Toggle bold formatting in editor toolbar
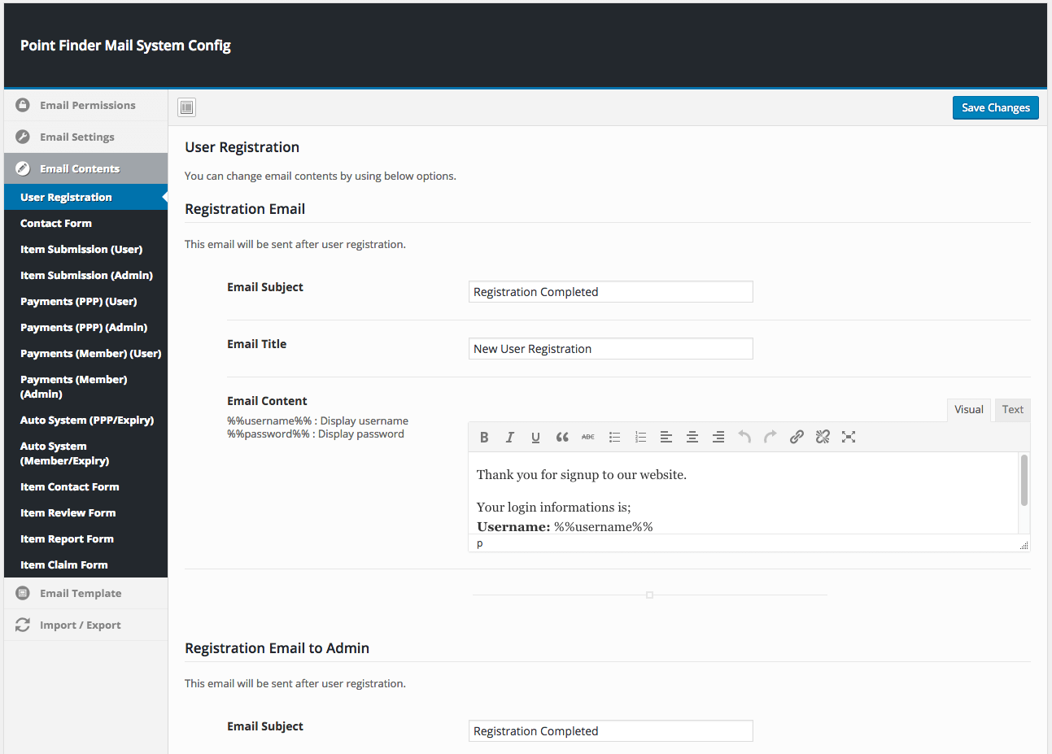 click(484, 438)
